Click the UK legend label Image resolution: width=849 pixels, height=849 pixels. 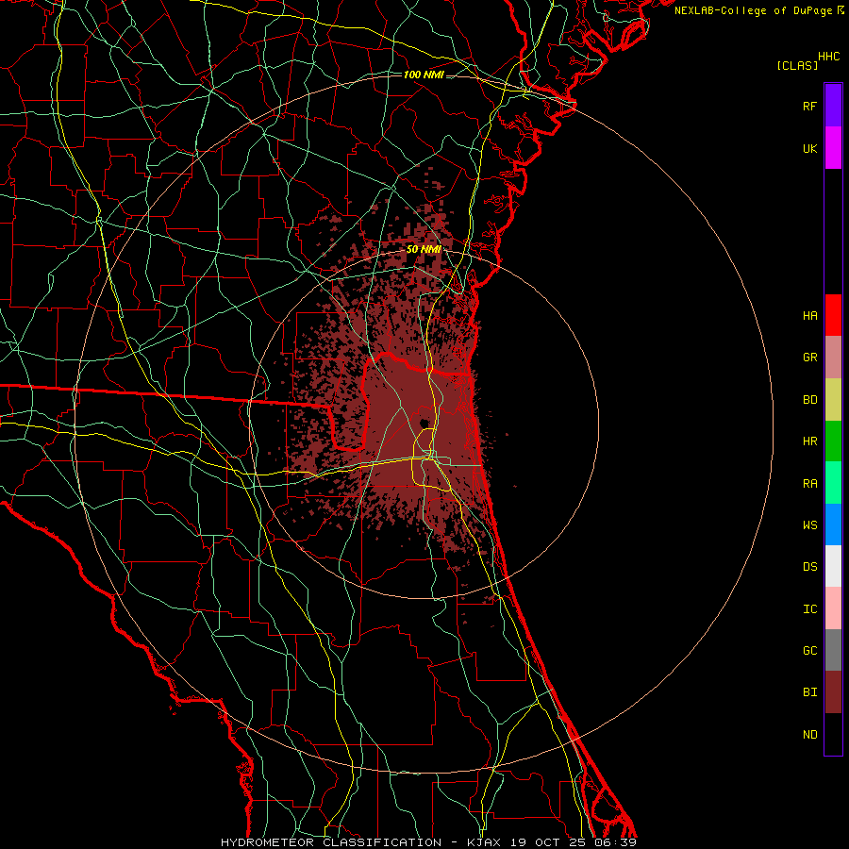point(810,148)
